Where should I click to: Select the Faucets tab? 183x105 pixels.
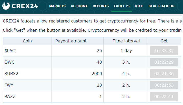pos(122,6)
